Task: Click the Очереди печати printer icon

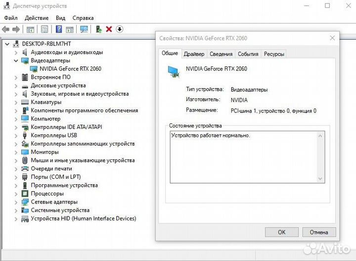Action: point(25,168)
